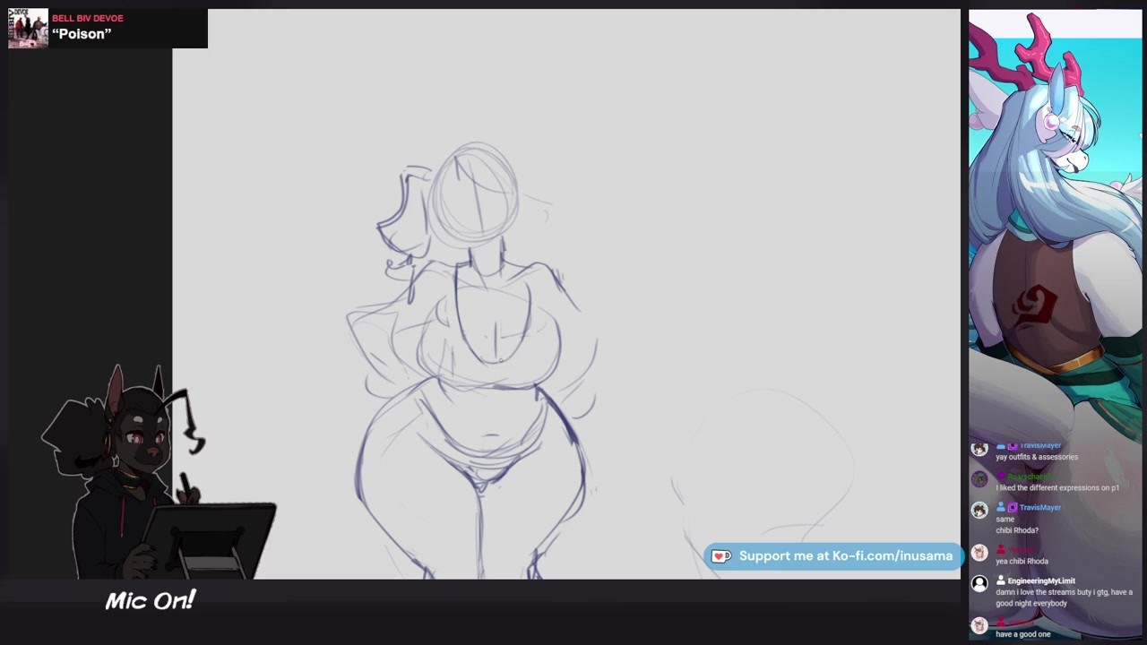Click the Bell Biv DeVoe album cover thumbnail
1147x645 pixels.
28,29
